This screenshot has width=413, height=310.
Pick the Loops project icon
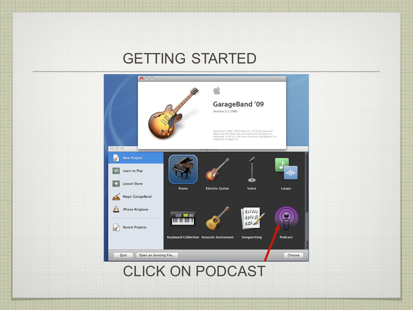pyautogui.click(x=286, y=169)
